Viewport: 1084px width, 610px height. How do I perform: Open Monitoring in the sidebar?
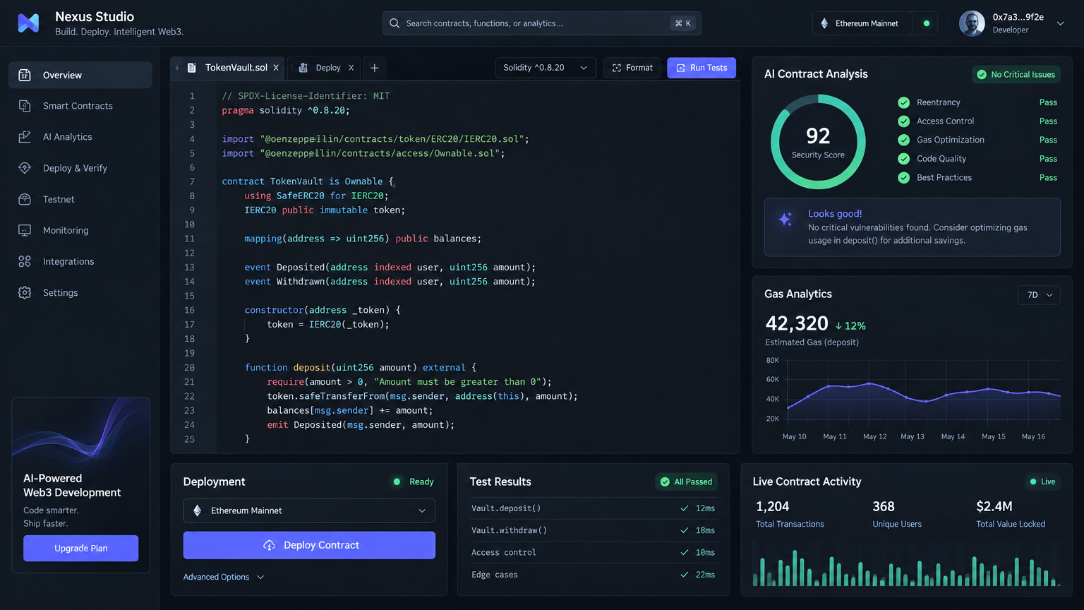(80, 230)
